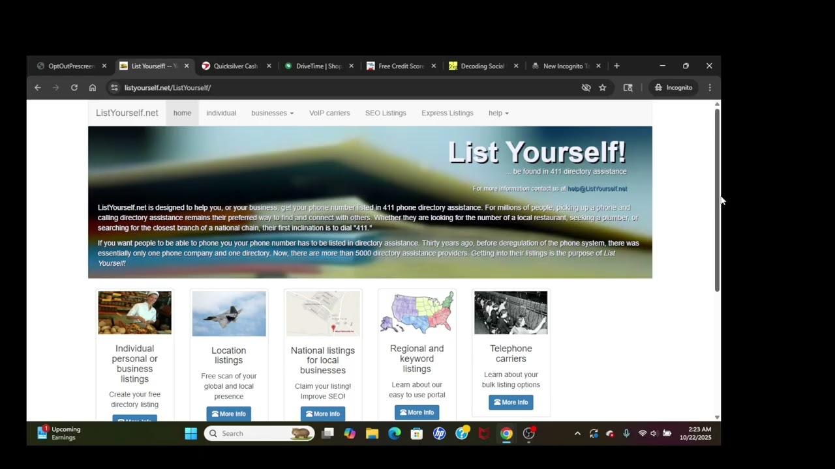
Task: Open the VoIP carriers navigation item
Action: pyautogui.click(x=329, y=113)
